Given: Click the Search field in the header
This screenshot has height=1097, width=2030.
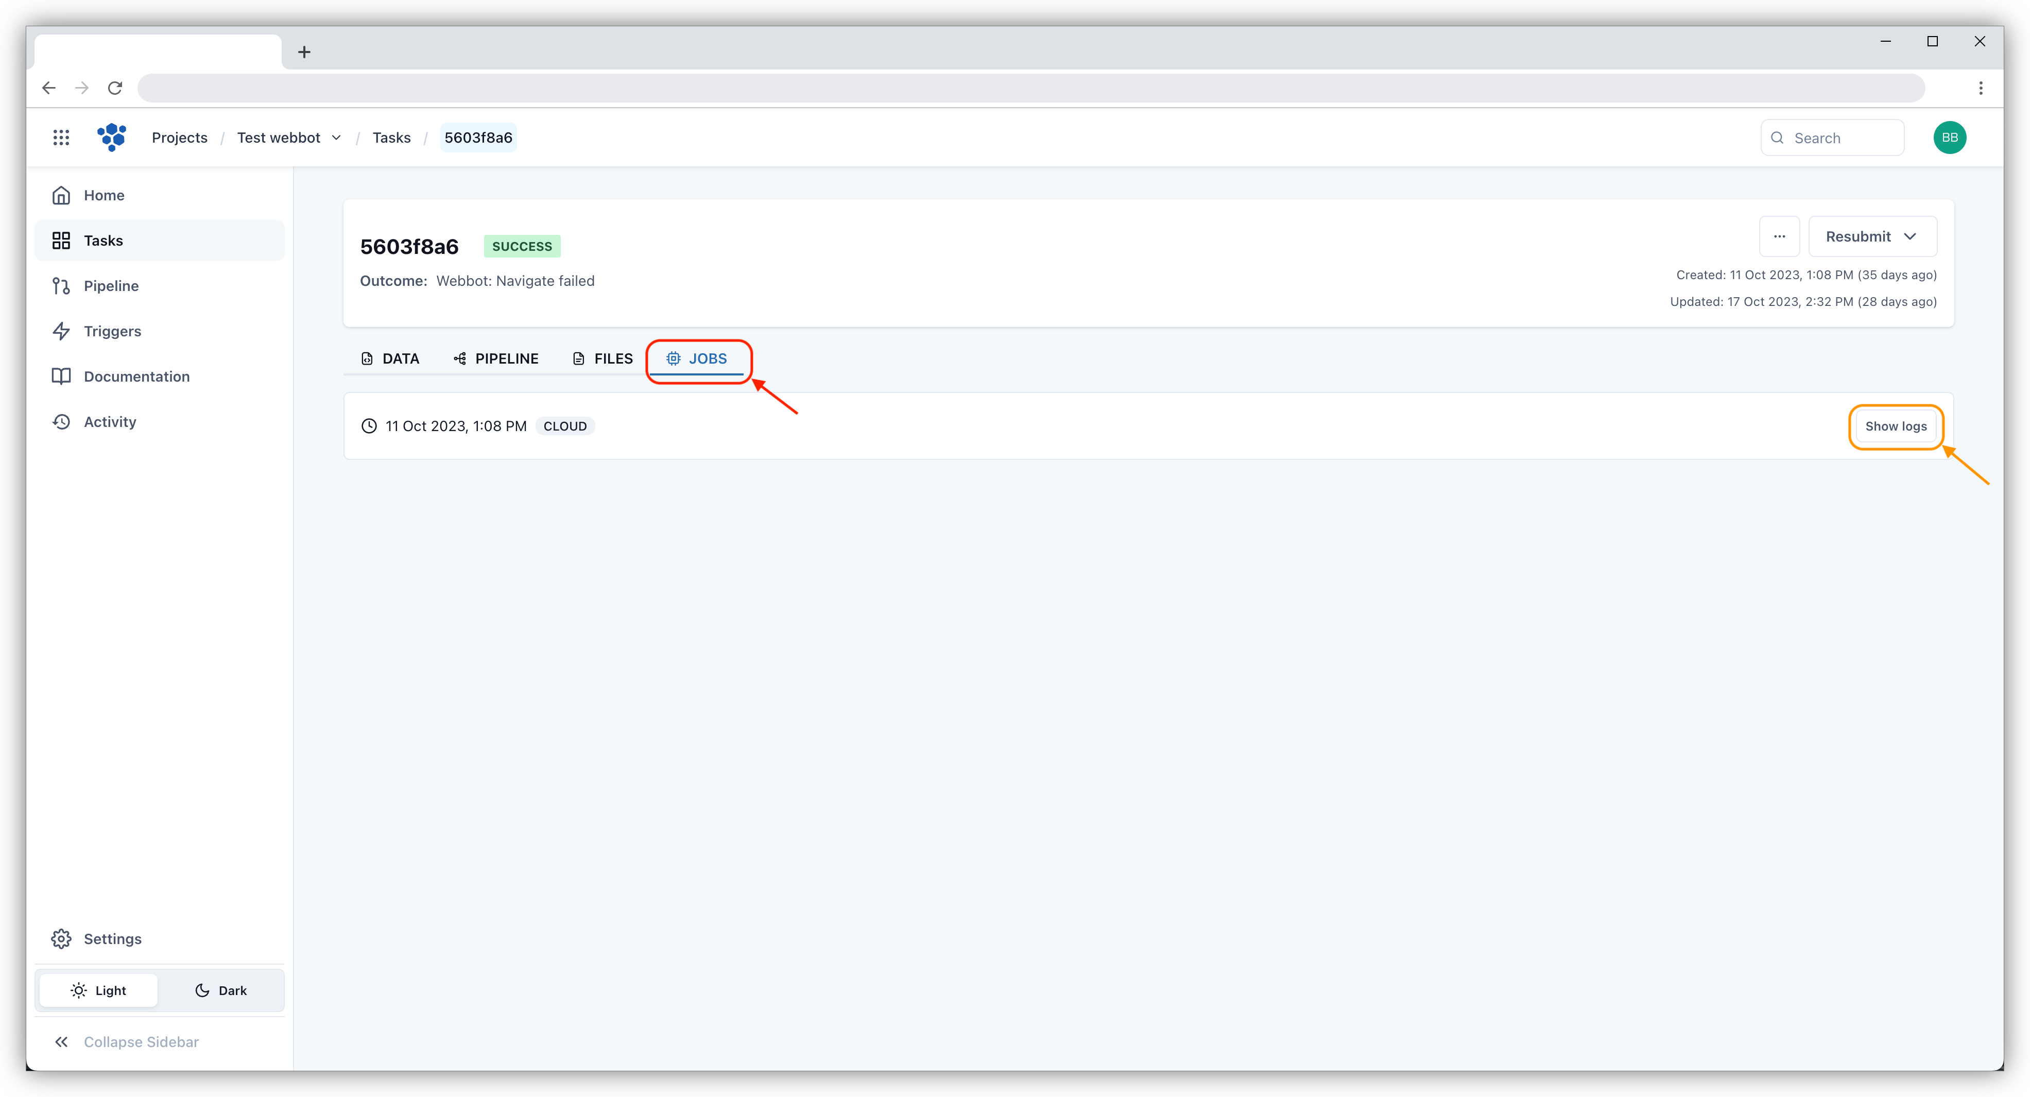Looking at the screenshot, I should [1832, 137].
